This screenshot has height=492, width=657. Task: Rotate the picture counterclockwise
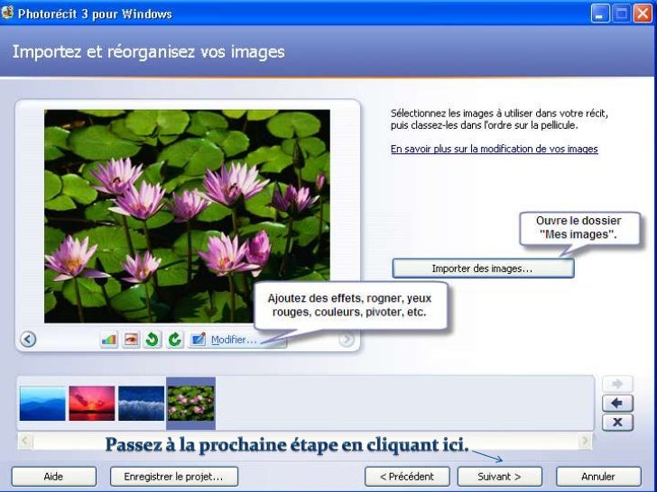[x=153, y=340]
